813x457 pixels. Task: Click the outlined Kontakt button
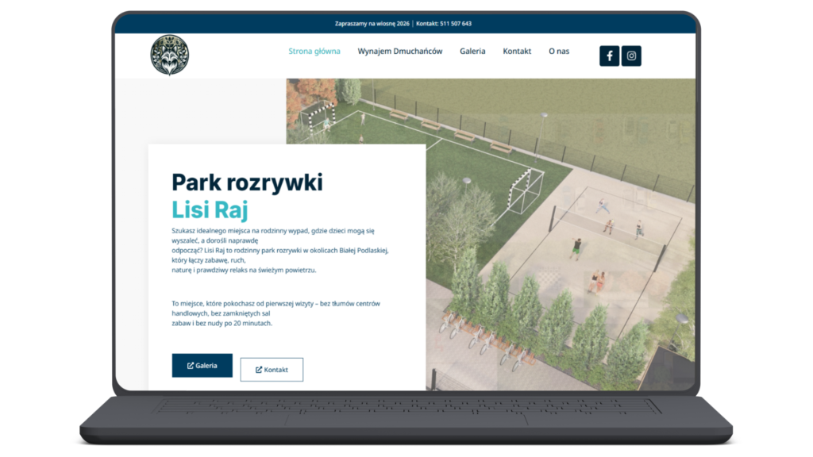[272, 369]
